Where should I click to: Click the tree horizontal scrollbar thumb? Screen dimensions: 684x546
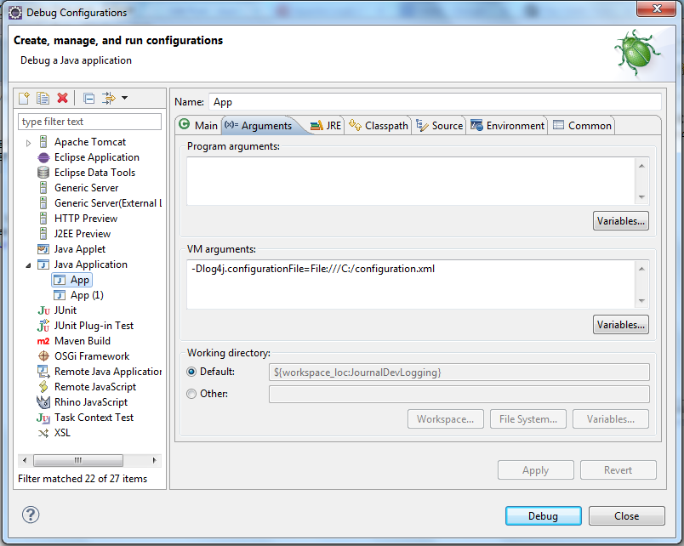(78, 460)
